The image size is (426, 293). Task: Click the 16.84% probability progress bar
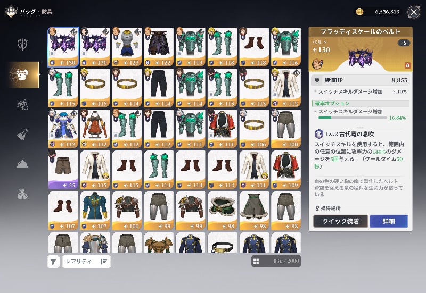pos(353,118)
